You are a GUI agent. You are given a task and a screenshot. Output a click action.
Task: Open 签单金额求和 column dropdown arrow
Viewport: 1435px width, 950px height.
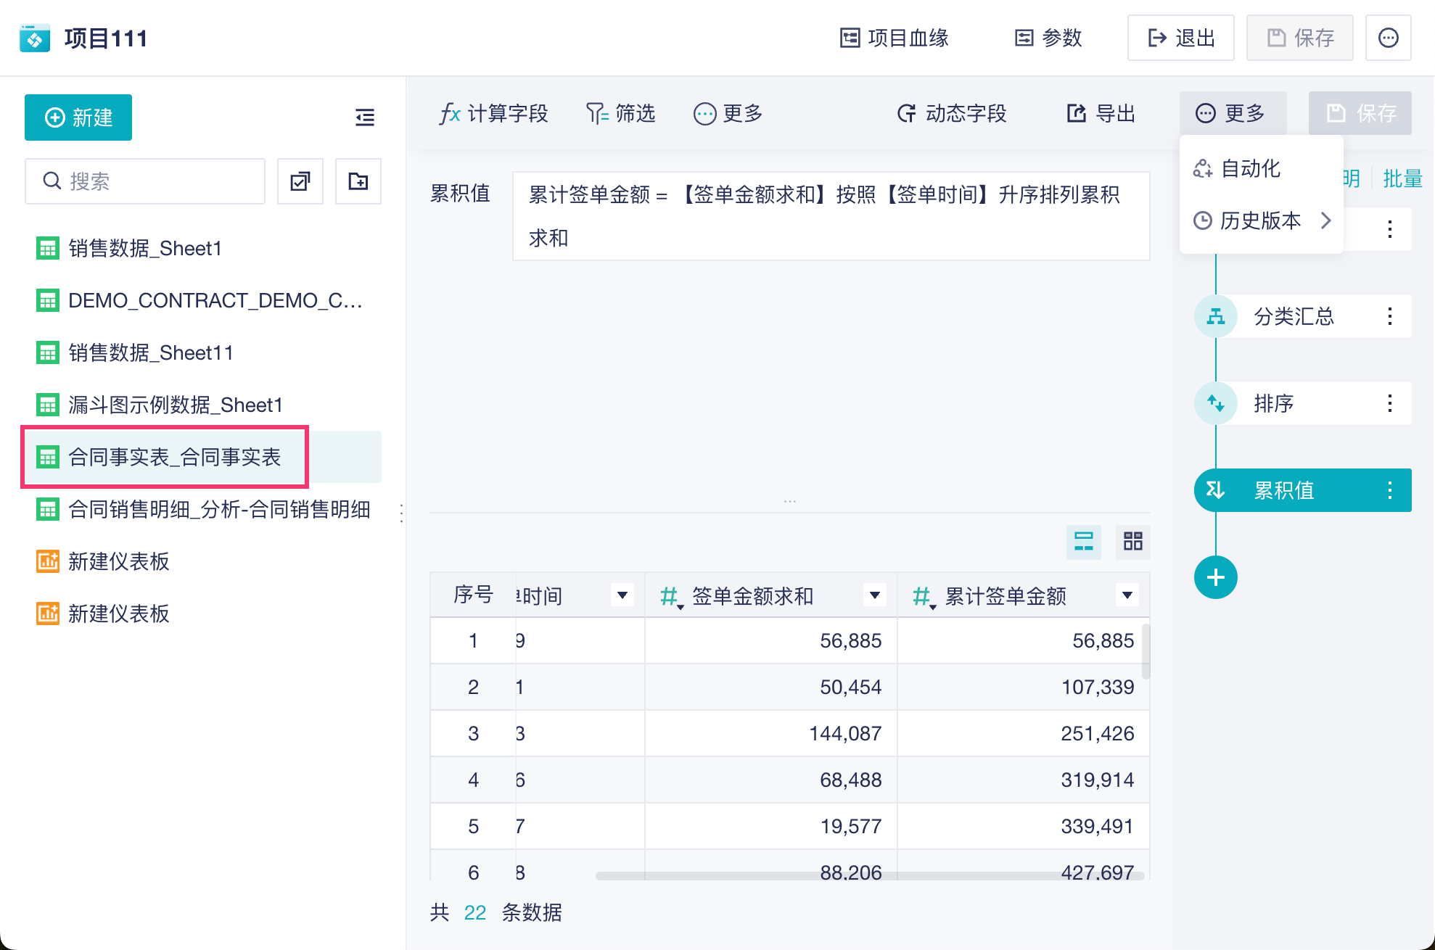pos(875,595)
